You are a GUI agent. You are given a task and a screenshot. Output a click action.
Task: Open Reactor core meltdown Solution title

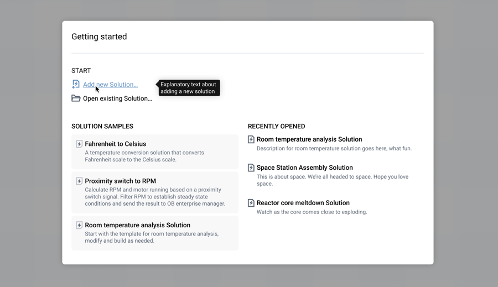[x=303, y=203]
